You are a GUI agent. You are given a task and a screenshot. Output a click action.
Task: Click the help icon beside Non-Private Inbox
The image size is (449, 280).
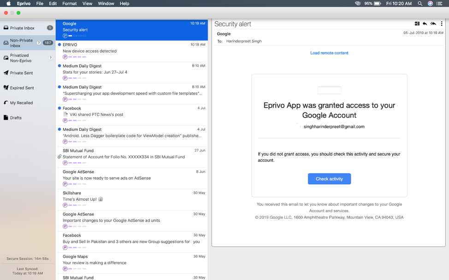(x=39, y=43)
